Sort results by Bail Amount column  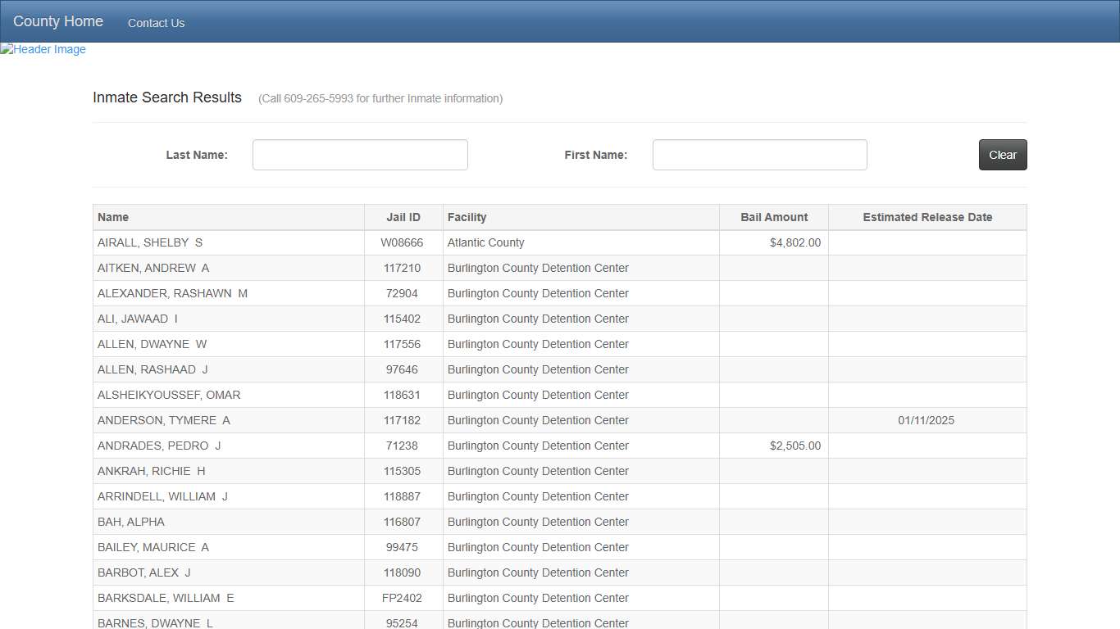pyautogui.click(x=774, y=217)
